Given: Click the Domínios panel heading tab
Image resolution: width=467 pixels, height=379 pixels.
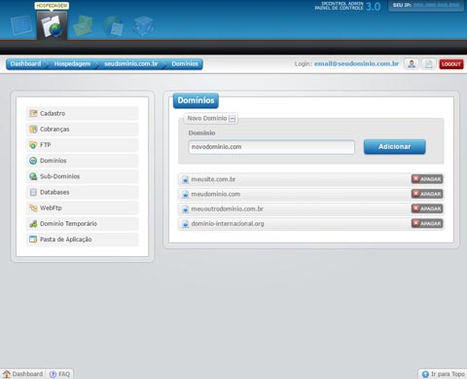Looking at the screenshot, I should pos(196,100).
